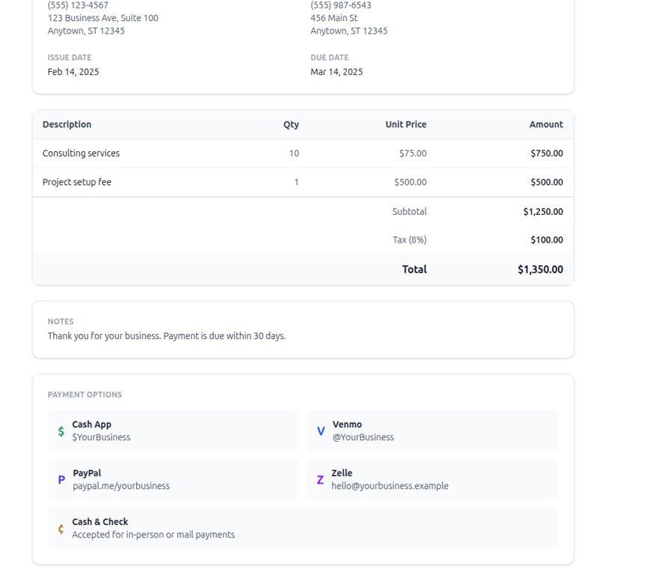Click the blue Venmo V icon
Image resolution: width=655 pixels, height=575 pixels.
pyautogui.click(x=321, y=431)
